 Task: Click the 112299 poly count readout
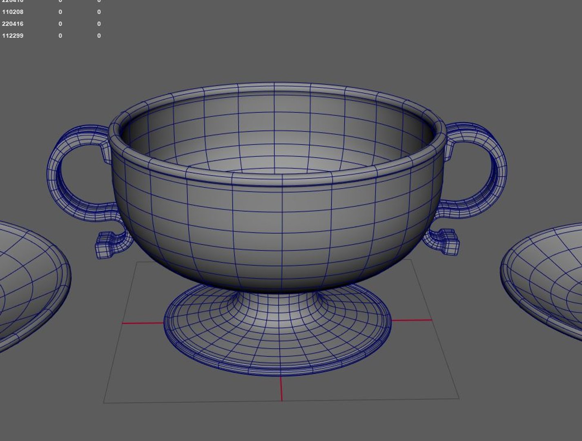(13, 36)
